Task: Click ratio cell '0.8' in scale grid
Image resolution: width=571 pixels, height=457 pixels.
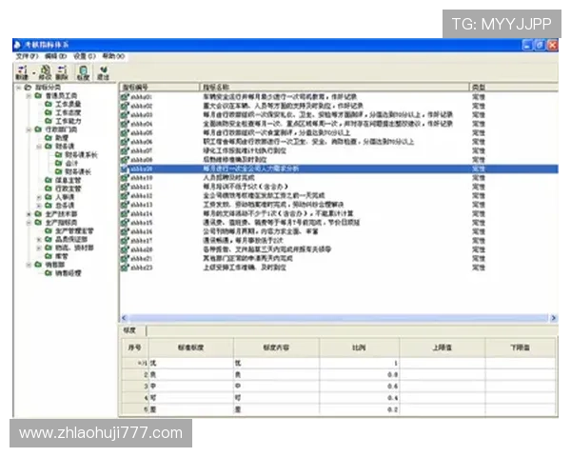Action: pos(359,374)
